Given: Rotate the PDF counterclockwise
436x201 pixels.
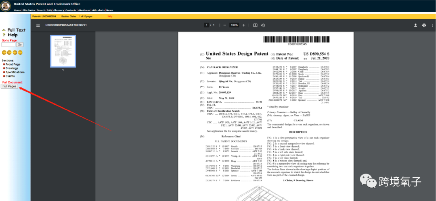Looking at the screenshot, I should pos(263,25).
